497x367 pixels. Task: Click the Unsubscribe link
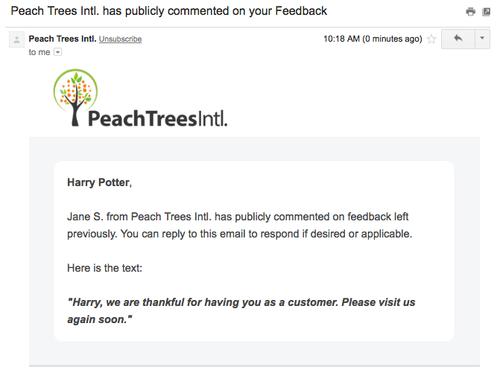coord(120,39)
